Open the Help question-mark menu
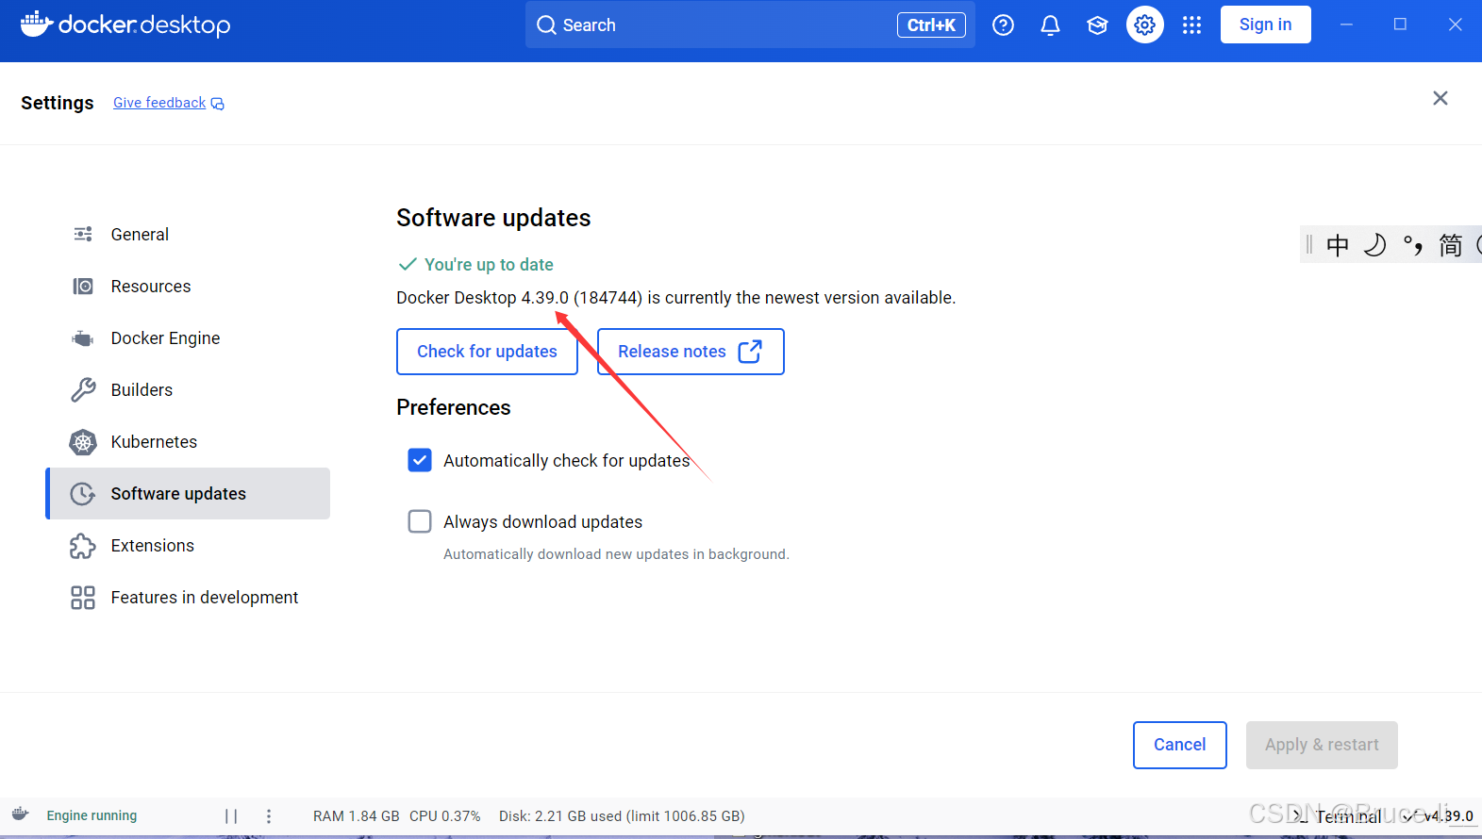 click(1003, 25)
